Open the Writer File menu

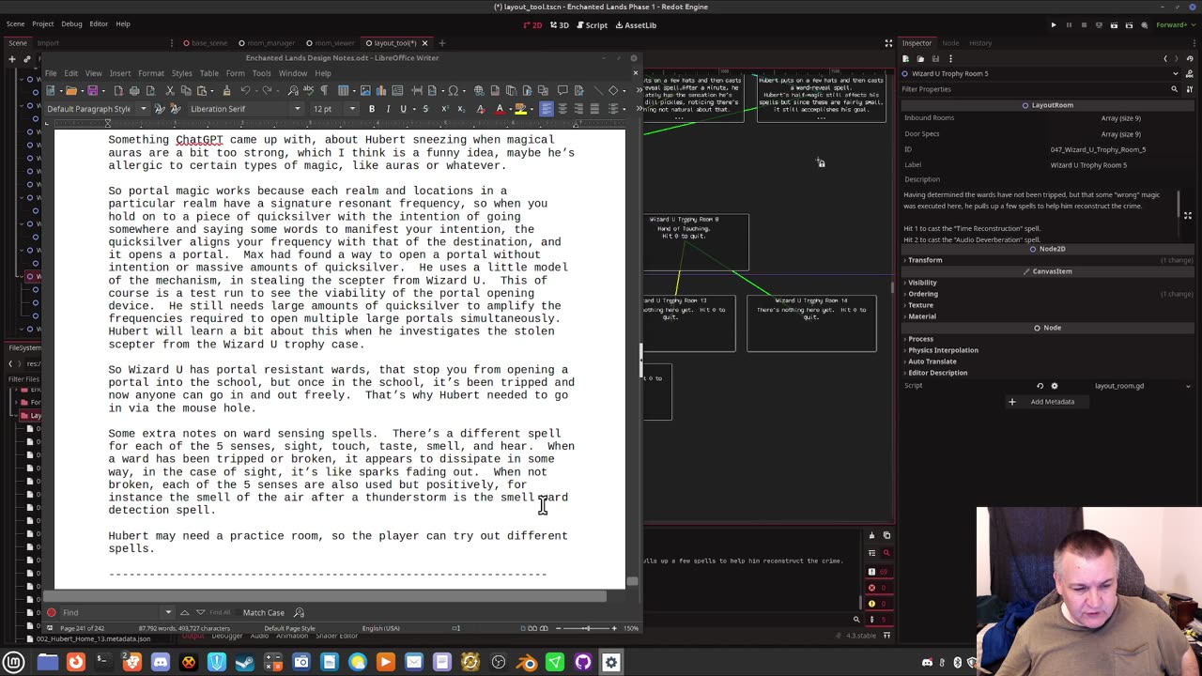click(51, 73)
